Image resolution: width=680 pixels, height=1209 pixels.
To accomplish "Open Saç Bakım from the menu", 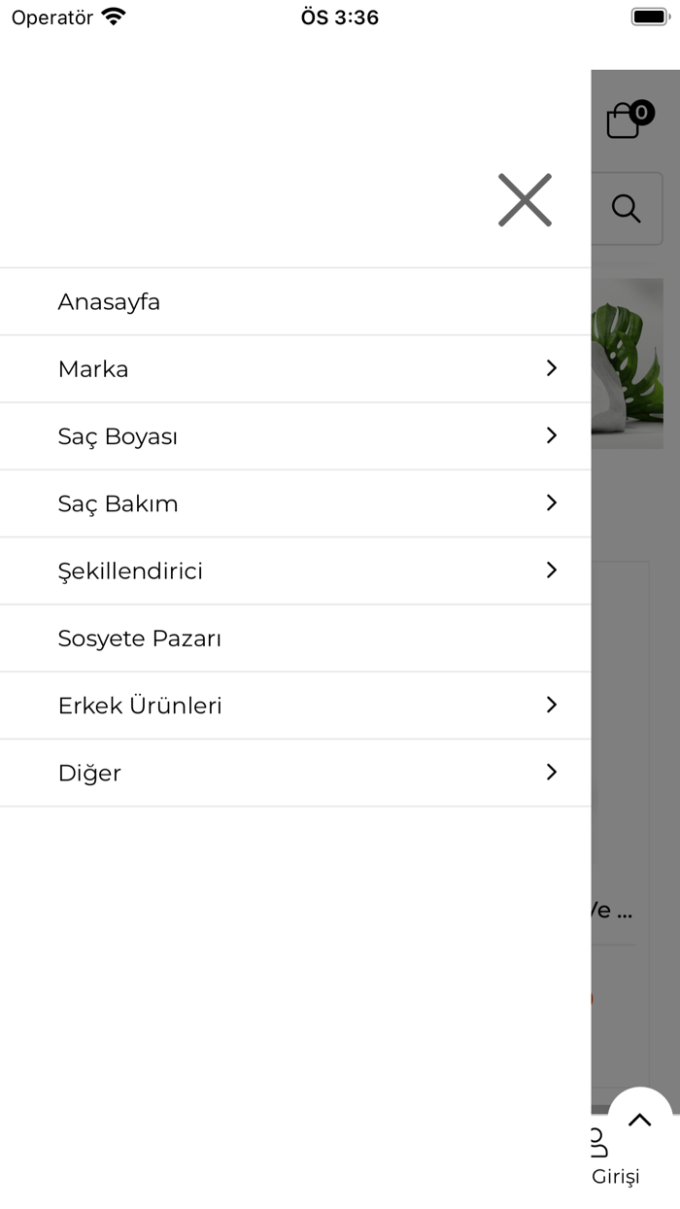I will 119,502.
